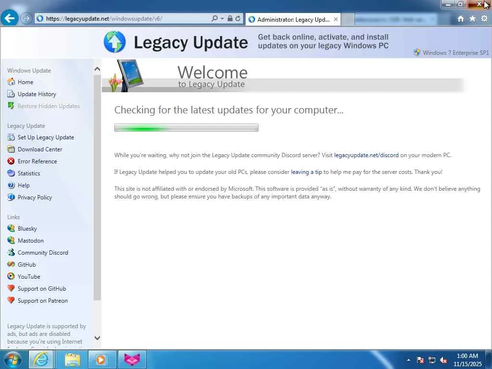492x369 pixels.
Task: Click the update checking progress bar
Action: click(186, 127)
